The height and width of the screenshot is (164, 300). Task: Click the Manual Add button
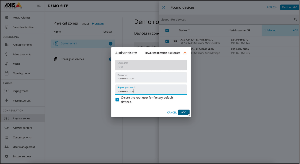coord(289,7)
